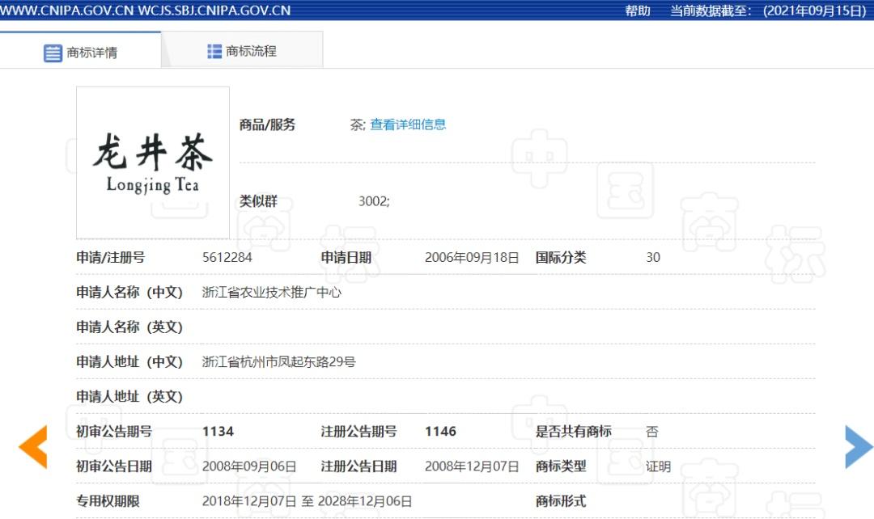This screenshot has width=874, height=519.
Task: Open the 商标流程 tab
Action: coord(242,50)
